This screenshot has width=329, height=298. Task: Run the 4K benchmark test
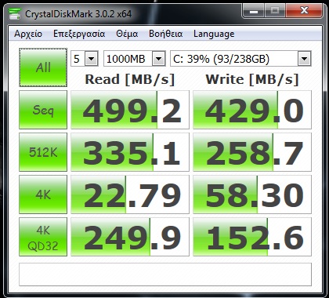(x=43, y=194)
